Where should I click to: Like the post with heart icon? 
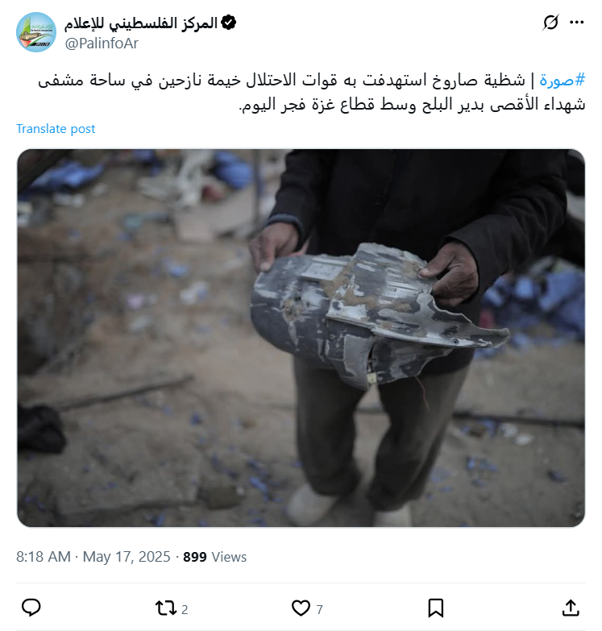(x=301, y=608)
